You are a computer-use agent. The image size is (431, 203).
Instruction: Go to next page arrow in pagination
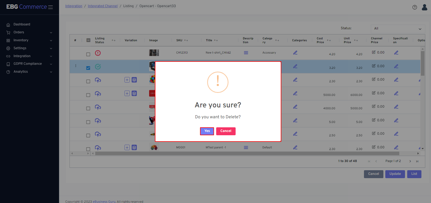coord(410,161)
